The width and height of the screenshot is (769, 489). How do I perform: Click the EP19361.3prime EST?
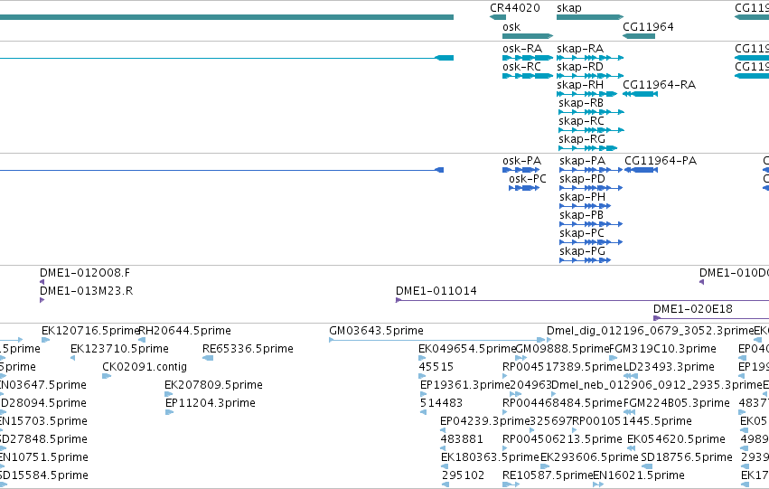[424, 394]
